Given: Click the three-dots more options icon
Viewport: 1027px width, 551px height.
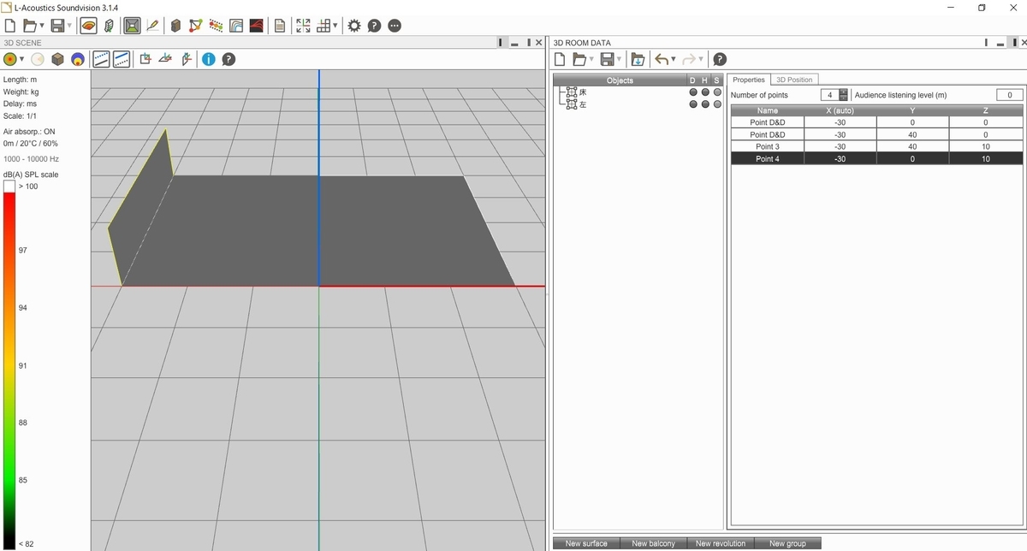Looking at the screenshot, I should [395, 26].
